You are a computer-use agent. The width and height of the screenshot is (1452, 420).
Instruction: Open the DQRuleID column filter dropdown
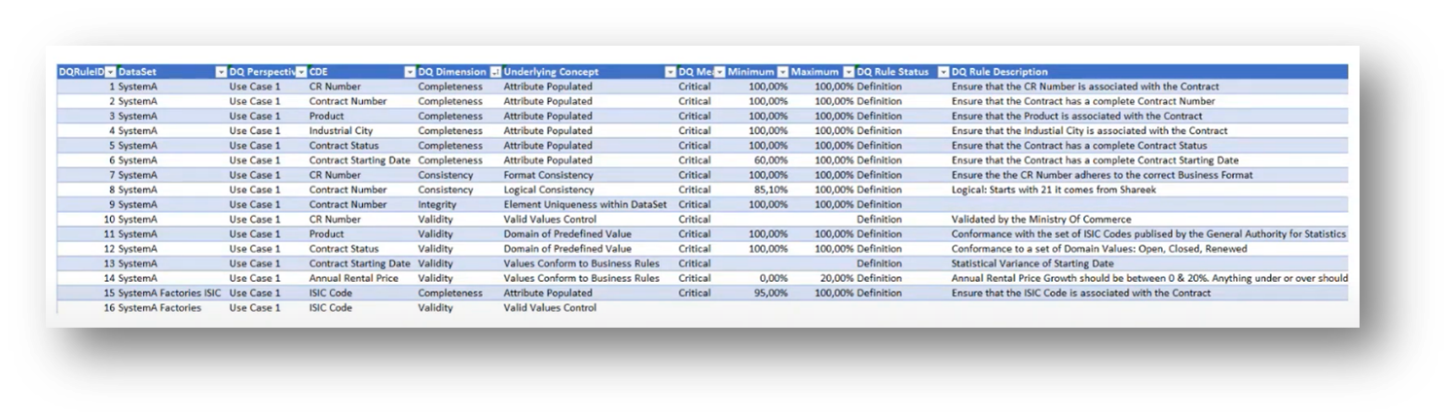pos(110,72)
